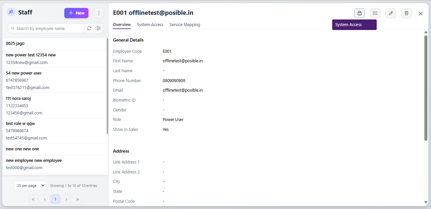Image resolution: width=431 pixels, height=209 pixels.
Task: Expand the 25 per page dropdown
Action: pos(30,186)
